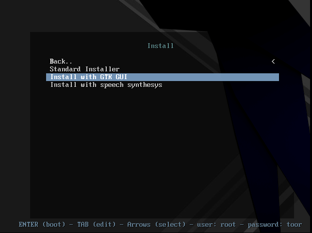Click the password: toor hint text
This screenshot has width=312, height=233.
[275, 225]
